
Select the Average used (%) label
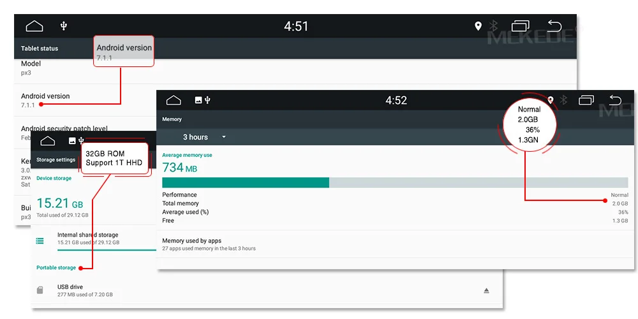pyautogui.click(x=185, y=212)
